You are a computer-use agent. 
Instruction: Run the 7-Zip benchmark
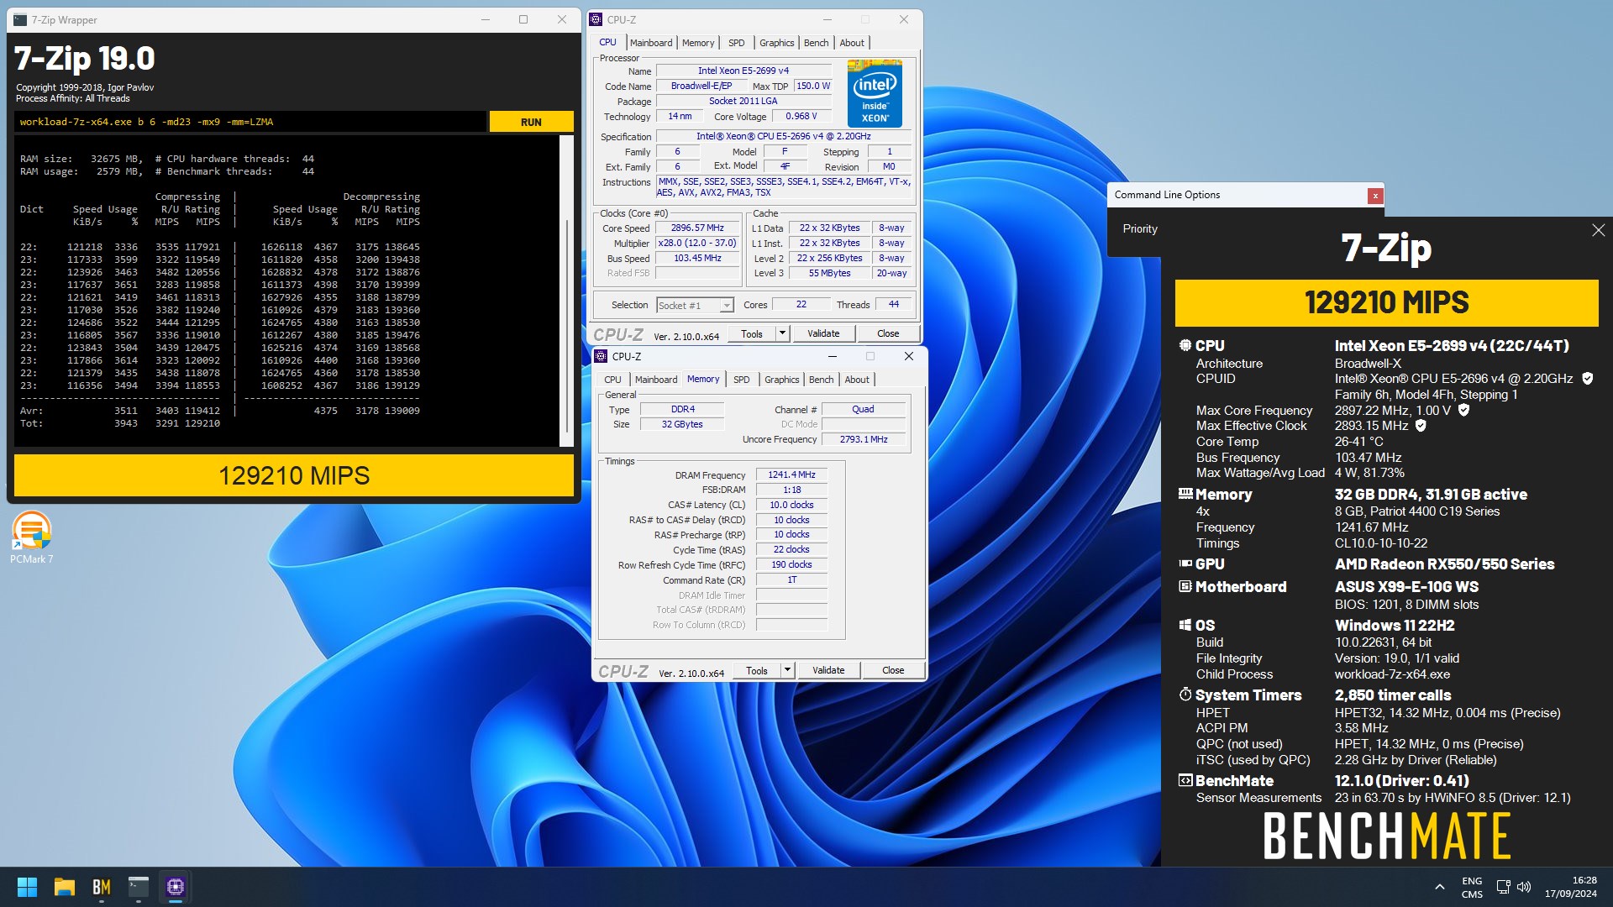(x=531, y=122)
